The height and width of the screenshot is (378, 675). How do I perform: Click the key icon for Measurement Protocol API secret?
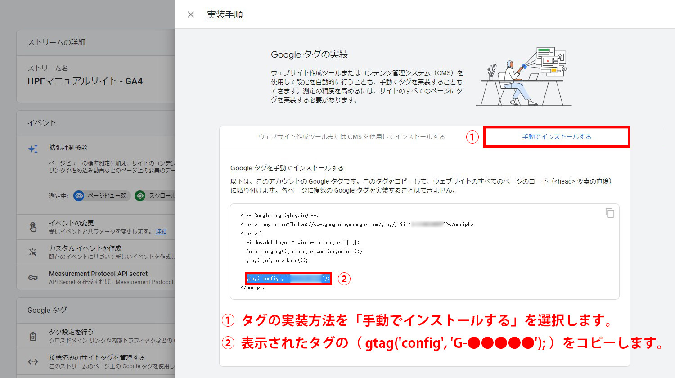33,278
